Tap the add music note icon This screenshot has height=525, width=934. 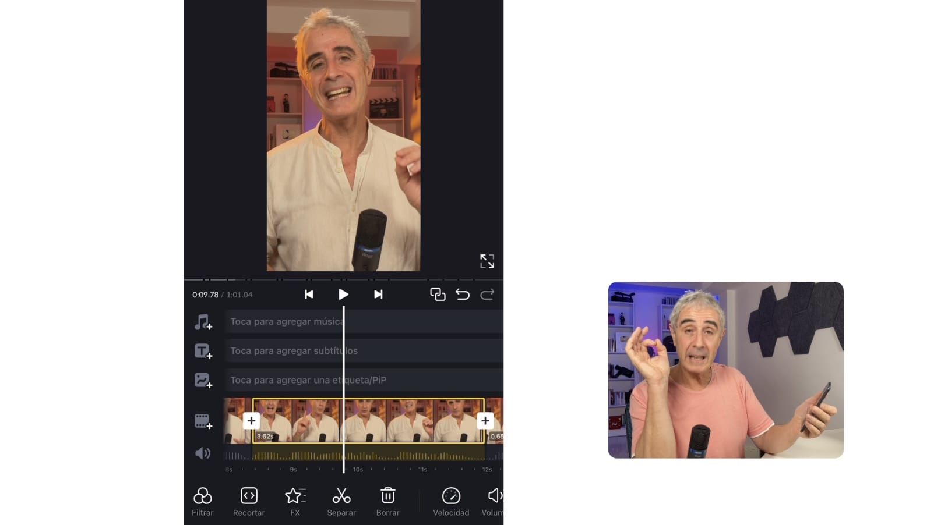pyautogui.click(x=203, y=322)
